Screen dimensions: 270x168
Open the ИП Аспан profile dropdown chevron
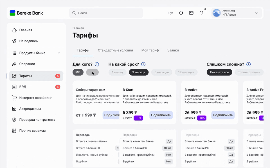[257, 13]
